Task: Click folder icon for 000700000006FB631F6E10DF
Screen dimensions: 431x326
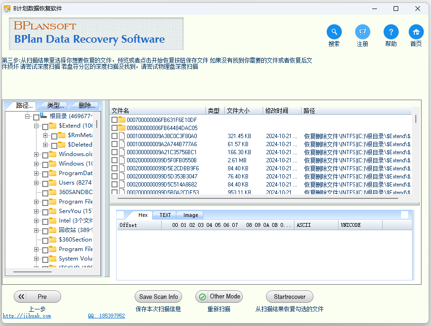Action: pyautogui.click(x=122, y=120)
